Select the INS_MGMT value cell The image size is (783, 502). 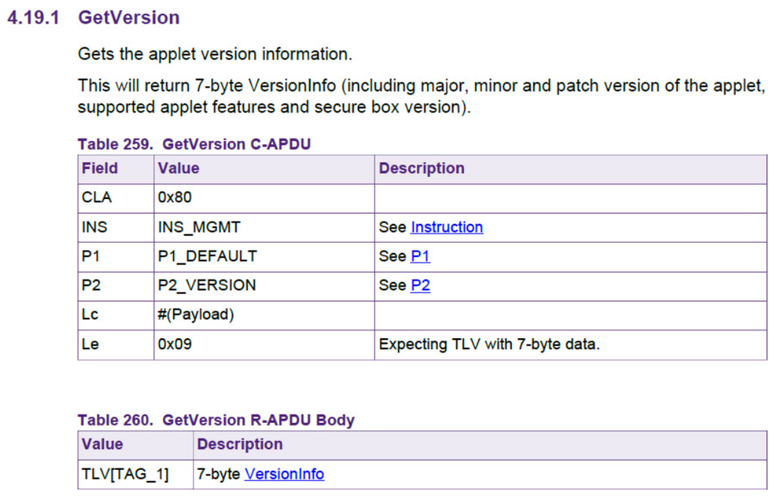pos(199,228)
